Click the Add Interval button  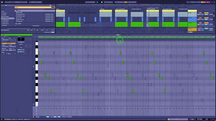tap(28, 42)
